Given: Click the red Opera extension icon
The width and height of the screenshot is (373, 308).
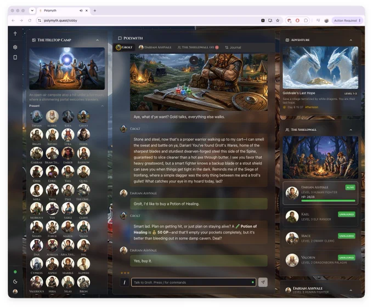Looking at the screenshot, I should coord(297,20).
